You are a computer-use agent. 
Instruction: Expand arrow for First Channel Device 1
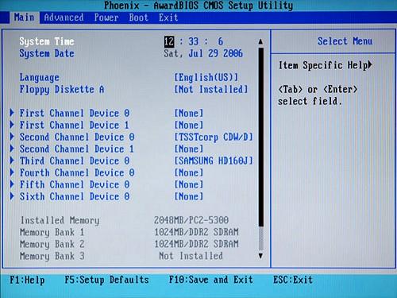pyautogui.click(x=12, y=125)
